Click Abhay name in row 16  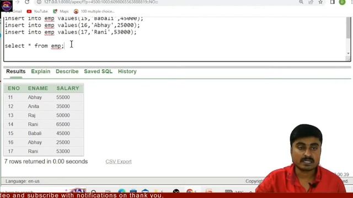[35, 142]
